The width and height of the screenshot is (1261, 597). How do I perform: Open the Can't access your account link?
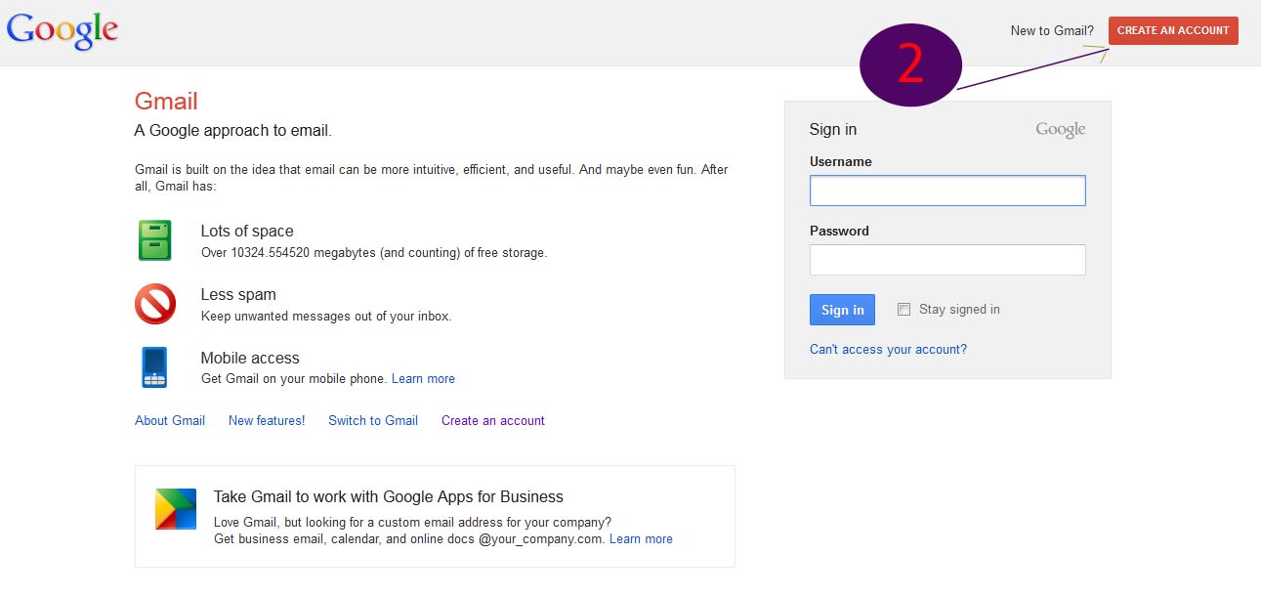888,349
